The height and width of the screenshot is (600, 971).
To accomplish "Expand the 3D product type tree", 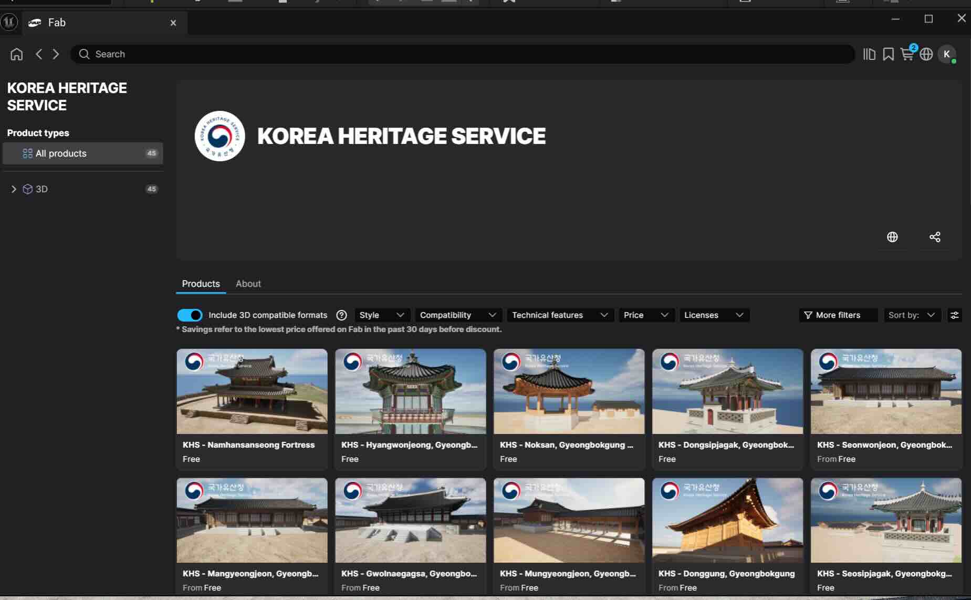I will click(x=14, y=189).
